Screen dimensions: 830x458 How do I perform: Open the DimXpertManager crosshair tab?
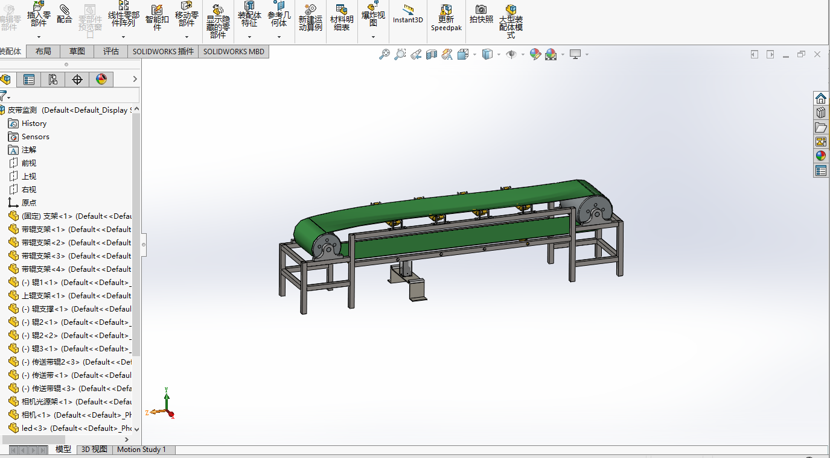(x=77, y=80)
